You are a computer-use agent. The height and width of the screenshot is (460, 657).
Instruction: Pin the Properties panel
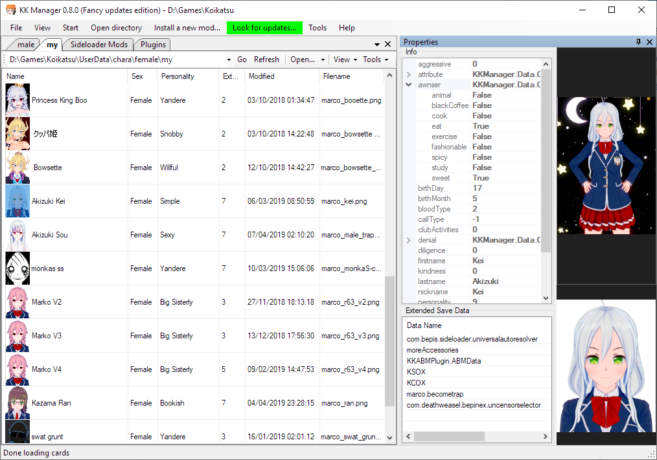click(x=638, y=42)
